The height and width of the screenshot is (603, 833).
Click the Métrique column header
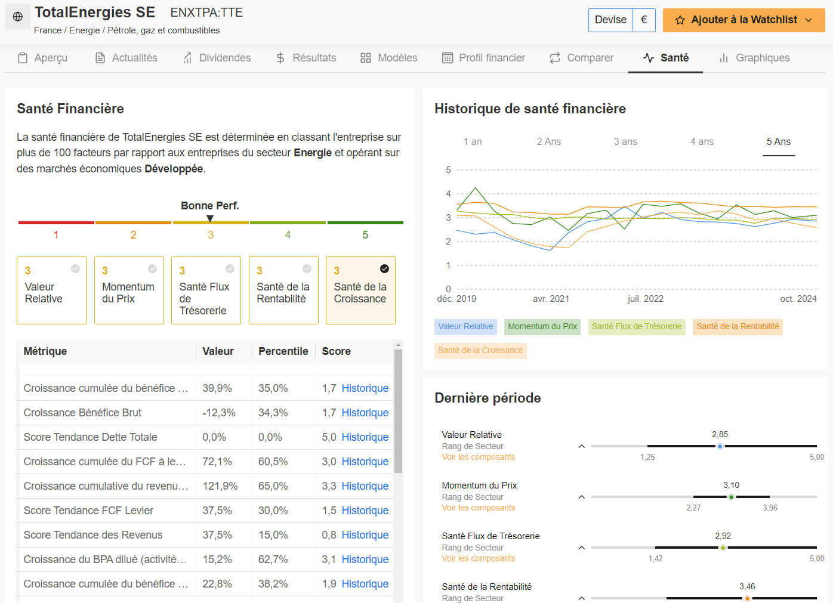click(x=45, y=351)
